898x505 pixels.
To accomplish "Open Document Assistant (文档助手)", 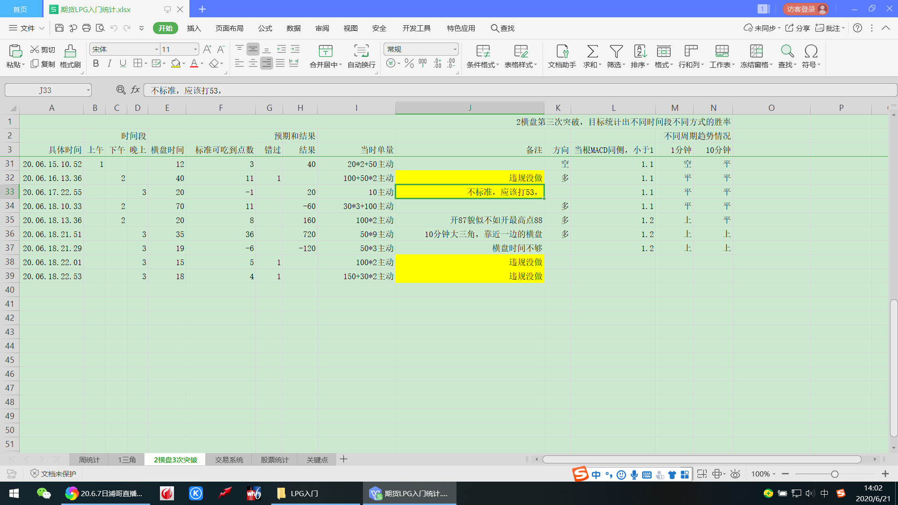I will (562, 56).
